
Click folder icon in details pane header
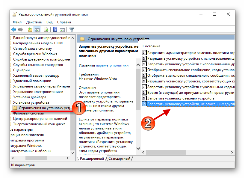[x=82, y=39]
